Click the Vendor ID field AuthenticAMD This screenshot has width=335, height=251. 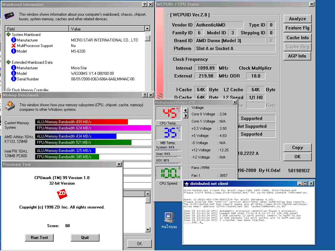click(219, 25)
